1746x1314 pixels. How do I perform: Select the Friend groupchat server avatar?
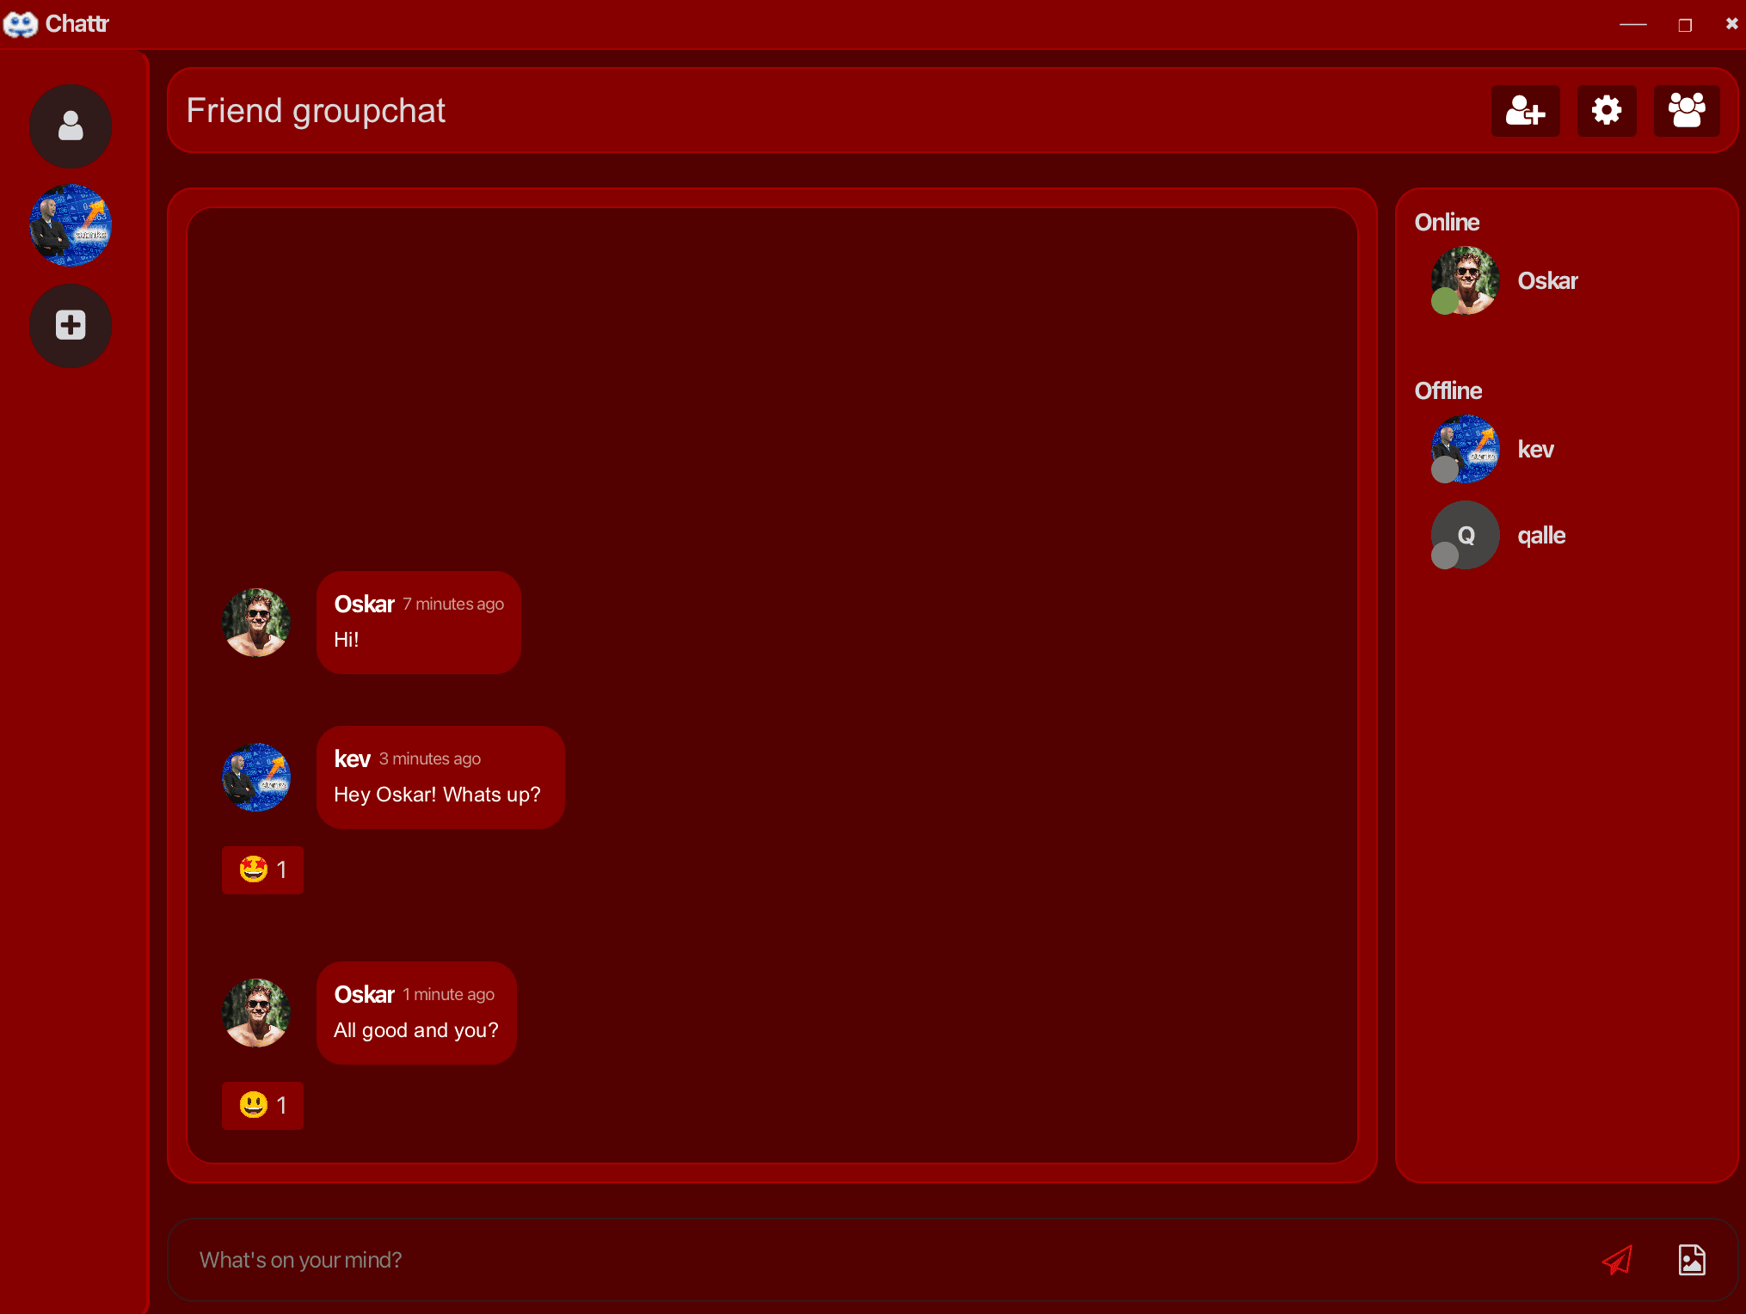71,225
